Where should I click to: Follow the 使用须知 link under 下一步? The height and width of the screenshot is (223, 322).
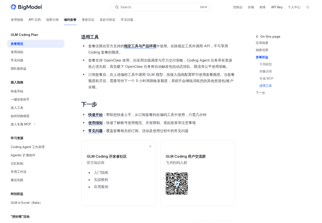[x=95, y=123]
